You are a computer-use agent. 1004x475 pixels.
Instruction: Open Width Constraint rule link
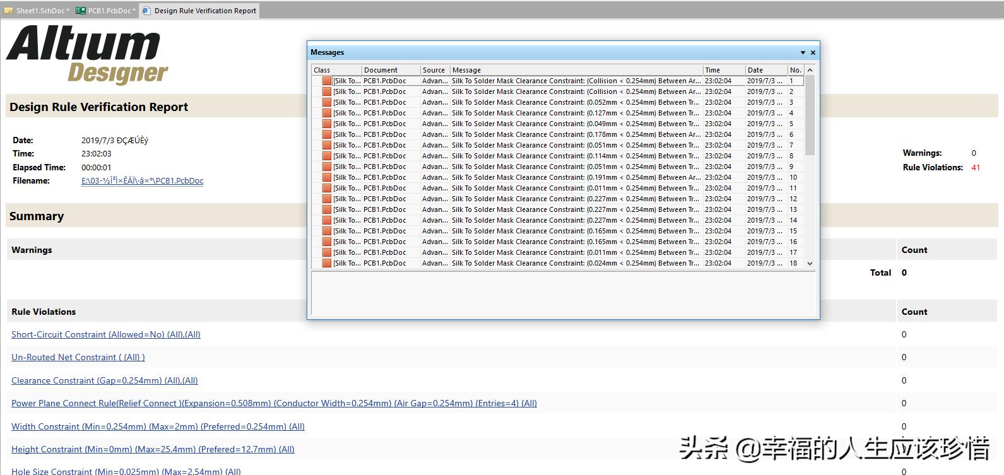coord(158,426)
